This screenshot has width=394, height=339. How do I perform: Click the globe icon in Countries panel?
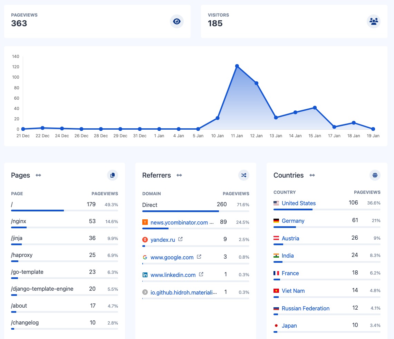[x=375, y=175]
